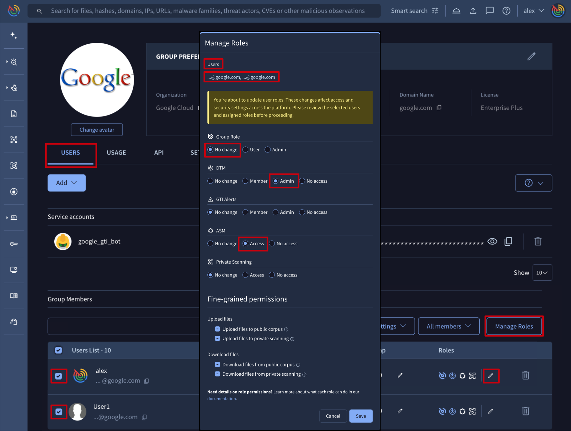Click the magnifier icon in the search bar
Image resolution: width=571 pixels, height=431 pixels.
(39, 11)
